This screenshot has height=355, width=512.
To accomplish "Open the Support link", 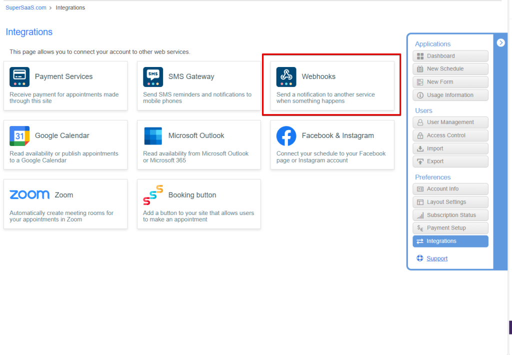I will [437, 258].
